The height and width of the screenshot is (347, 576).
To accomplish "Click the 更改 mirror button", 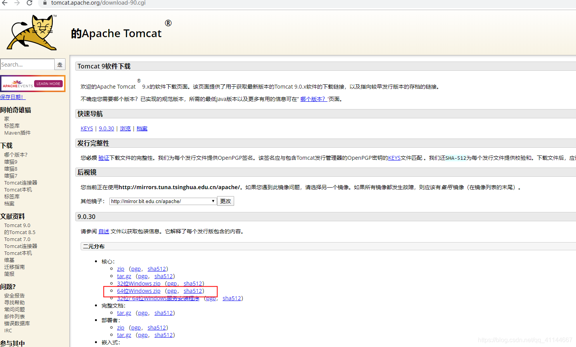I will coord(226,201).
